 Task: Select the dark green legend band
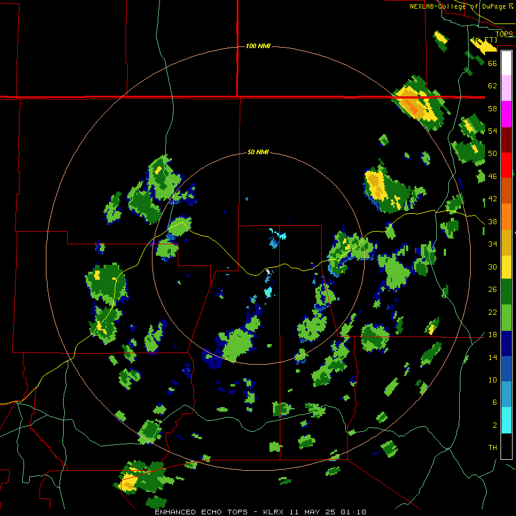click(506, 292)
